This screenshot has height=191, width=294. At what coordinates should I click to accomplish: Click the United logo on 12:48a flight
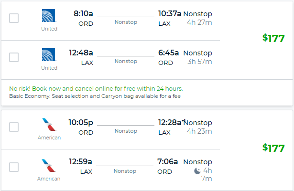[x=49, y=55]
